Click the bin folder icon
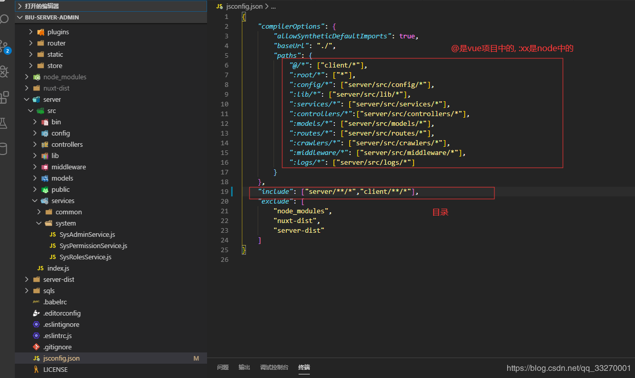 click(x=45, y=122)
